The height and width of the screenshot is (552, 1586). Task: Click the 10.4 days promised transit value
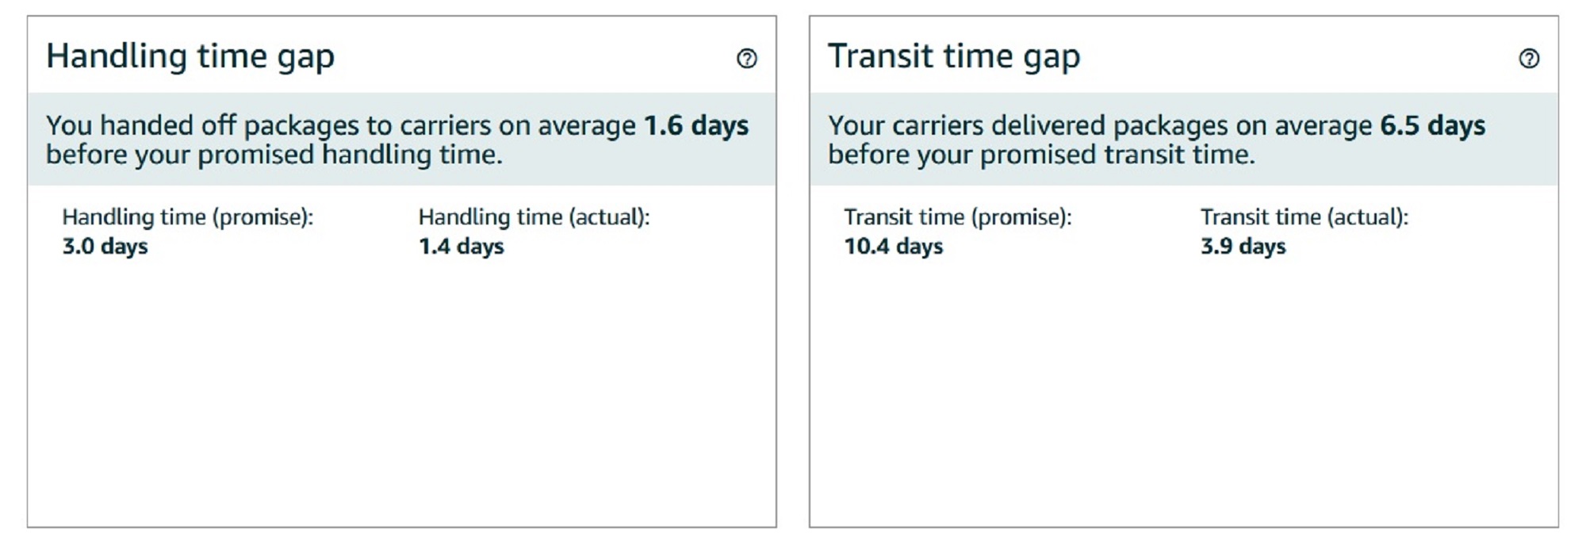pos(894,247)
